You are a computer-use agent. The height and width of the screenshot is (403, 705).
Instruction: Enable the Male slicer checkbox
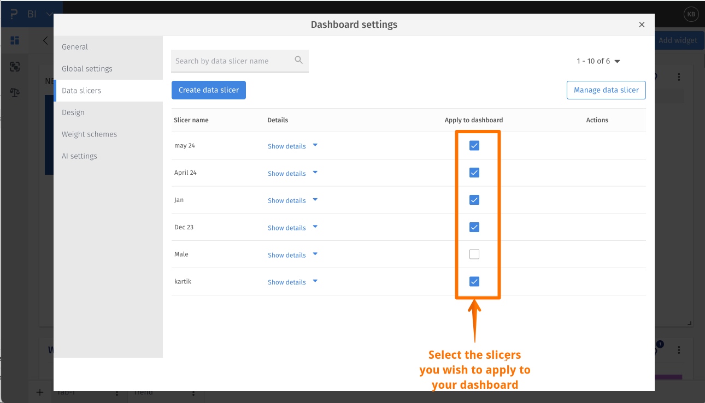pos(474,253)
